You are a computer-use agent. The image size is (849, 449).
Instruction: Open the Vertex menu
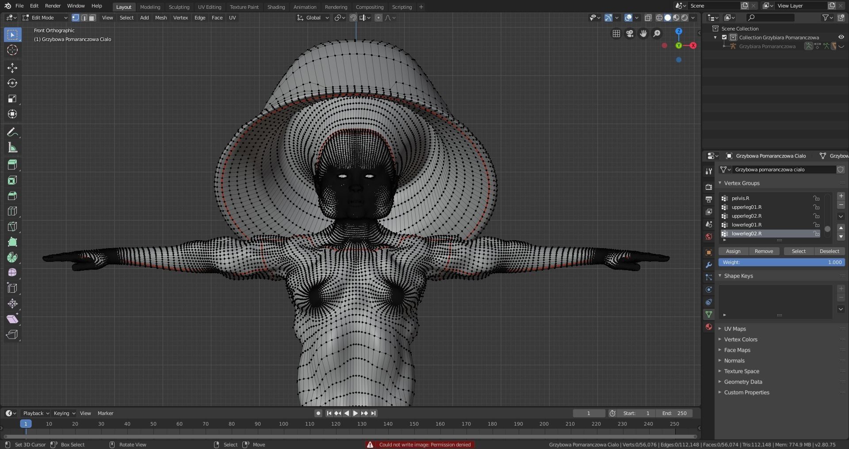(x=180, y=18)
